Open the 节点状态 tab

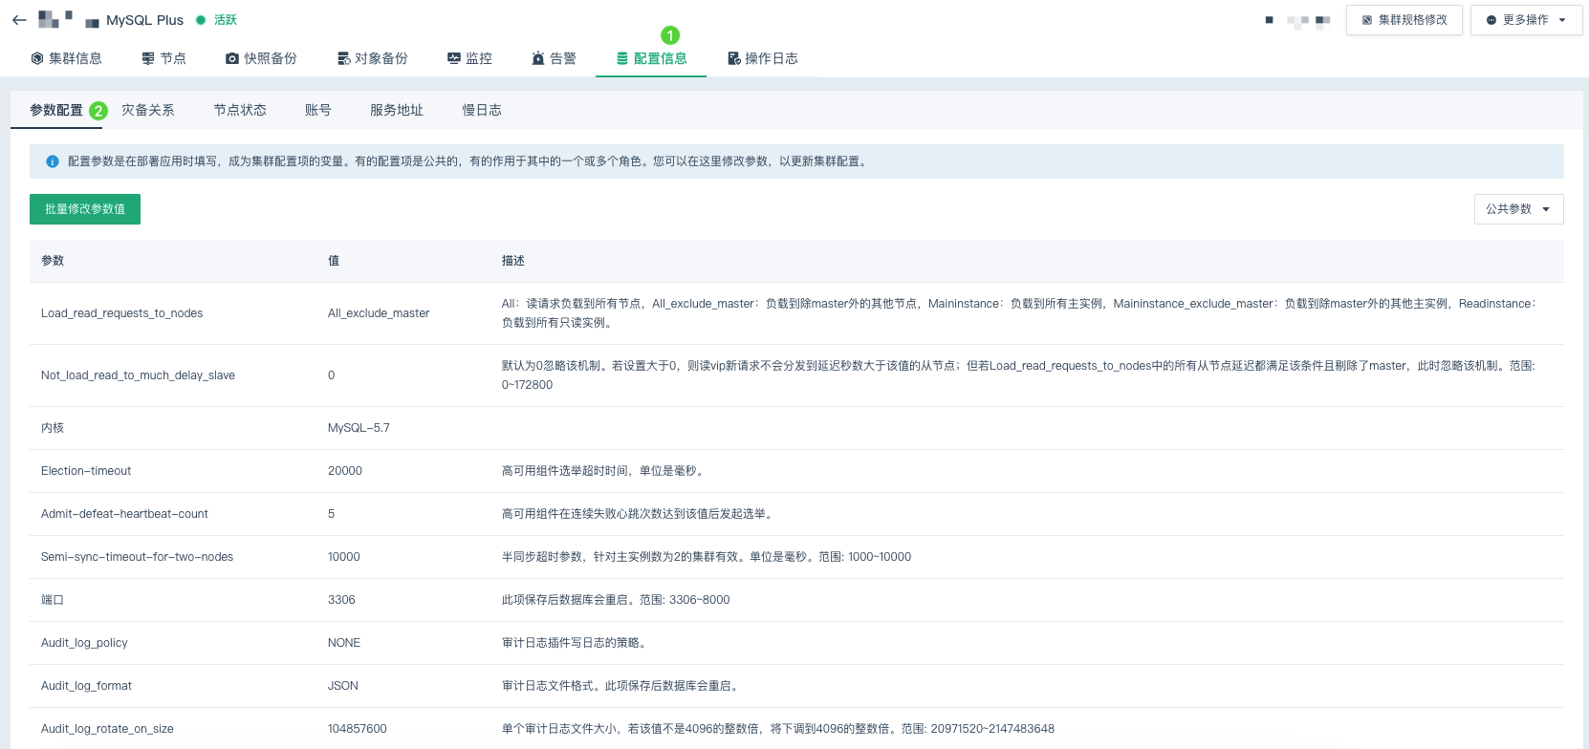(x=240, y=110)
